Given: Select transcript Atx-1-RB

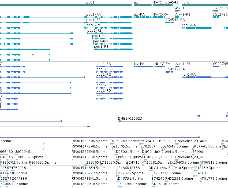Looking at the screenshot, I should tap(183, 14).
